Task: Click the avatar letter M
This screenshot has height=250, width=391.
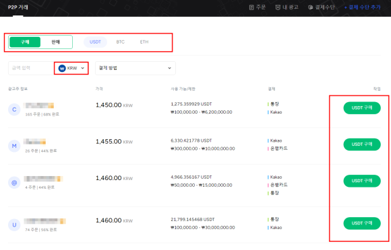Action: (14, 146)
